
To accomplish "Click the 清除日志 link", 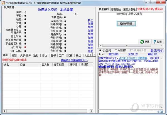I will 153,54.
